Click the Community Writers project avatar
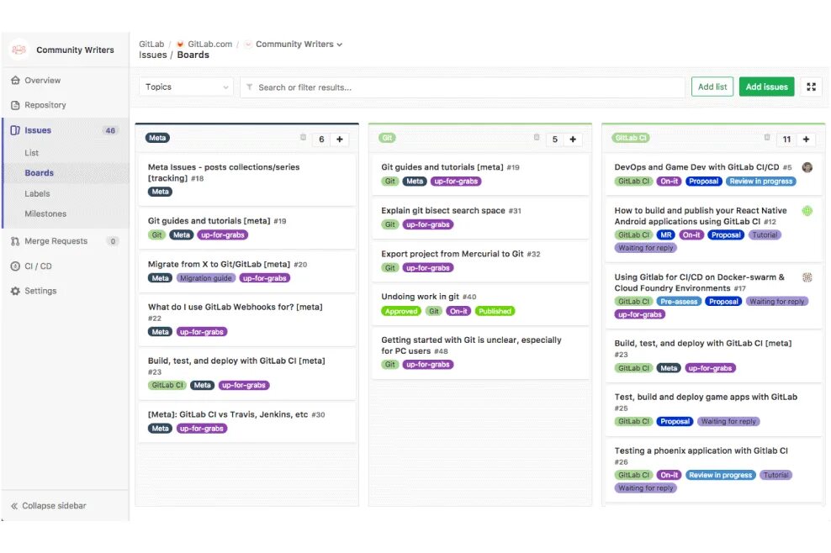Viewport: 831px width, 553px height. (19, 50)
